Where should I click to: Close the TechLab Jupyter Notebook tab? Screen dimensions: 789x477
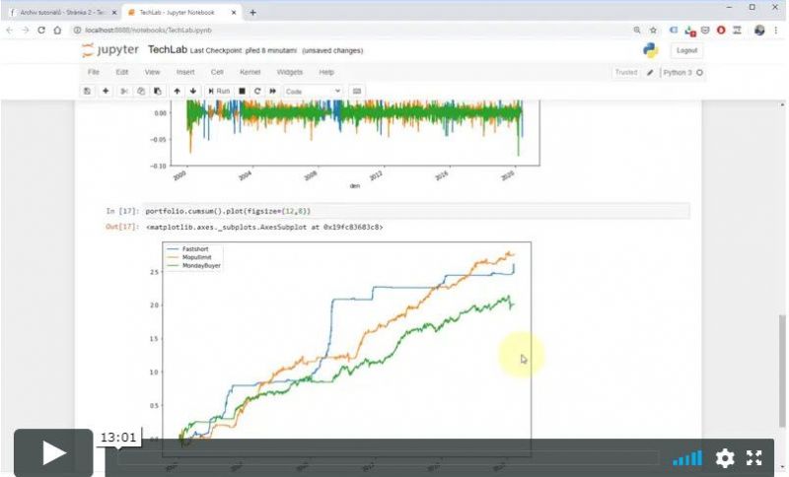(x=234, y=13)
